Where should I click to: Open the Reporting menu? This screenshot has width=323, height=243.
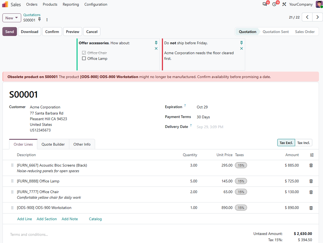click(x=71, y=4)
